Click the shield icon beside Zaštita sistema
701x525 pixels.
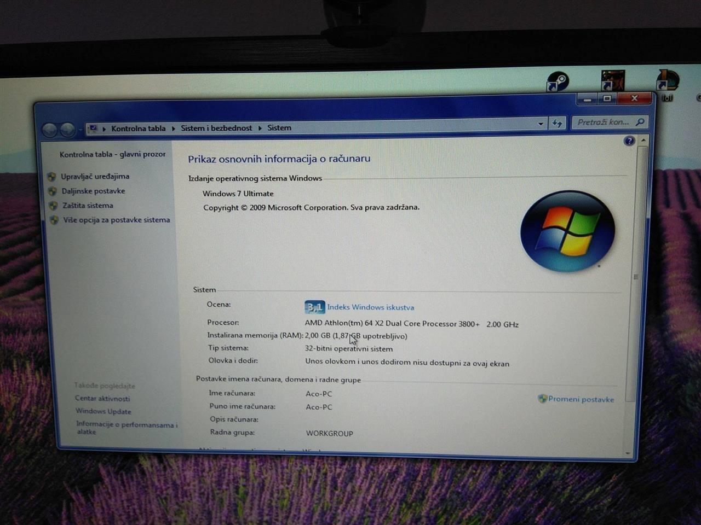(53, 206)
